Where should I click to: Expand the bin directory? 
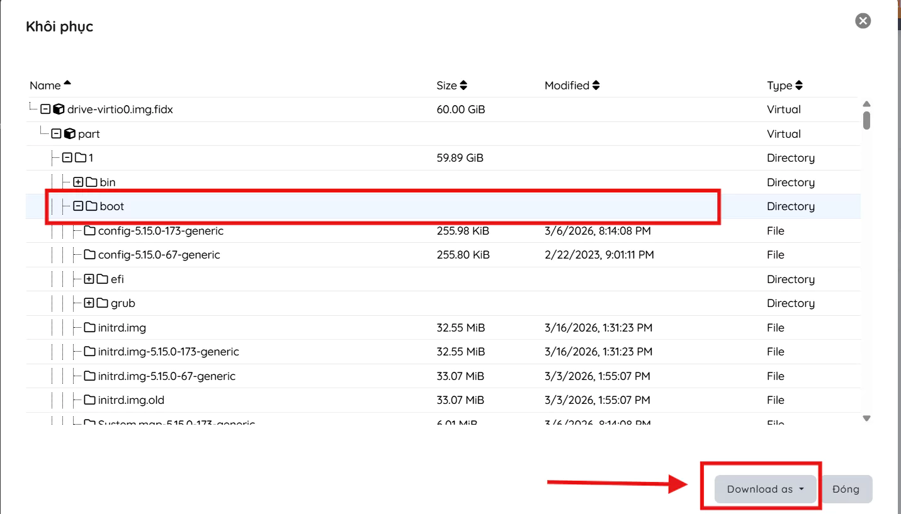(x=78, y=182)
